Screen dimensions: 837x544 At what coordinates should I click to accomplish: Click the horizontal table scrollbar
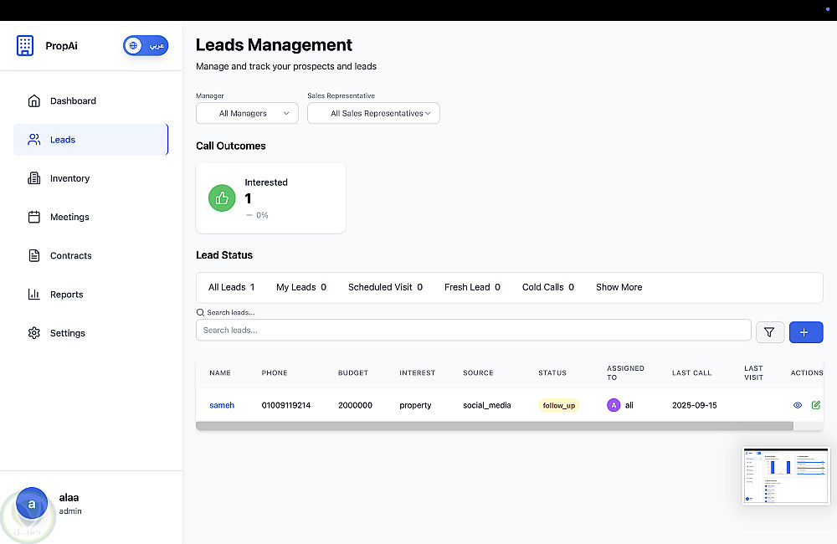(495, 426)
